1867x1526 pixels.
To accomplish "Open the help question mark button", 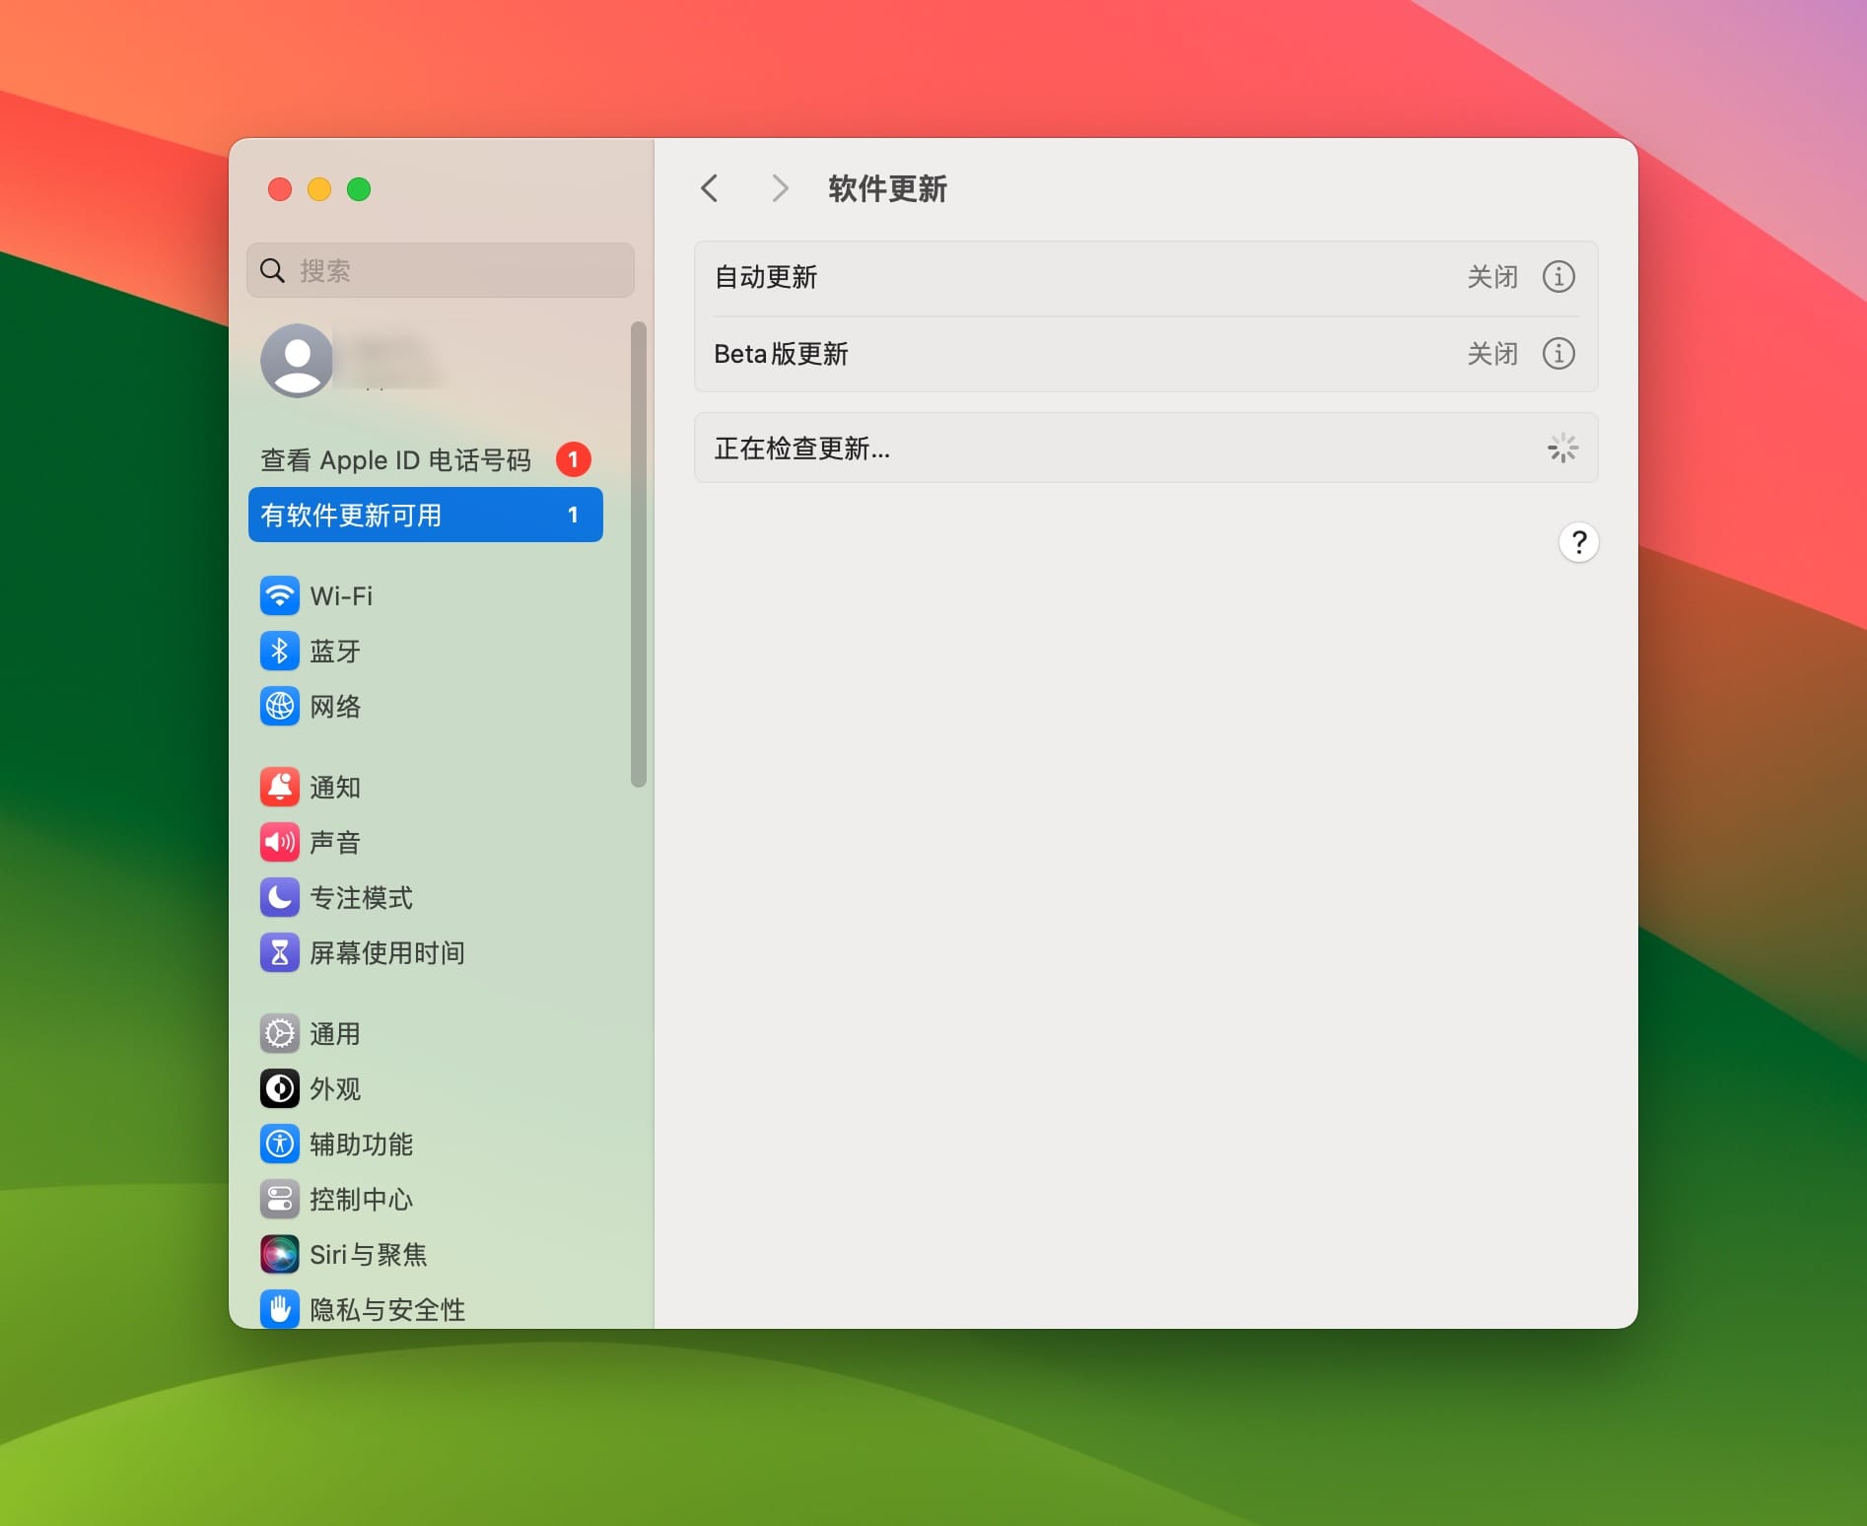I will pos(1578,542).
